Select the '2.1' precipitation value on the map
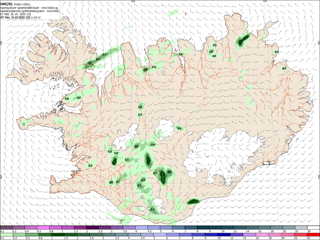This screenshot has width=320, height=240. [x=114, y=163]
